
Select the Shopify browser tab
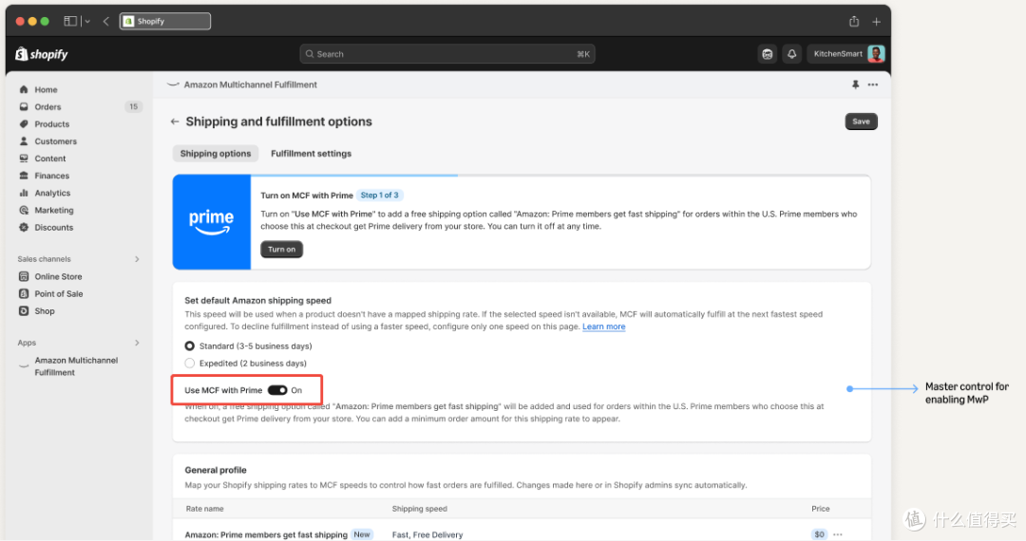165,21
